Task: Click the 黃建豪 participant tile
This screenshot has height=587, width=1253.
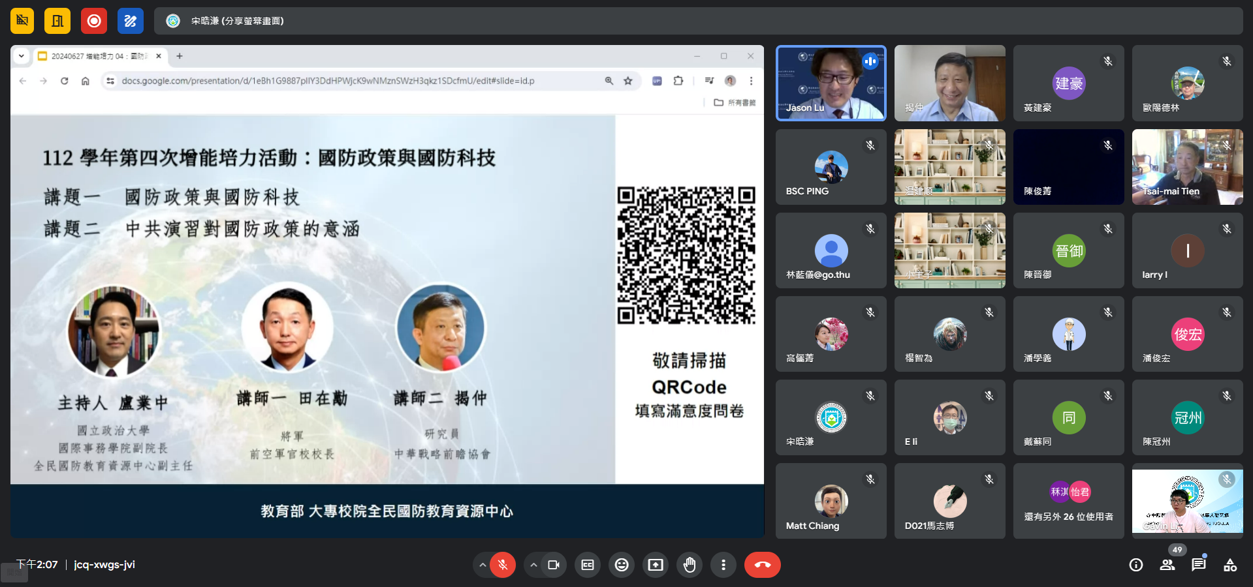Action: (1069, 83)
